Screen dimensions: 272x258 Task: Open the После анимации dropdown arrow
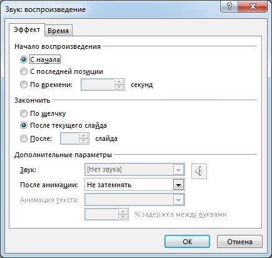(x=178, y=185)
